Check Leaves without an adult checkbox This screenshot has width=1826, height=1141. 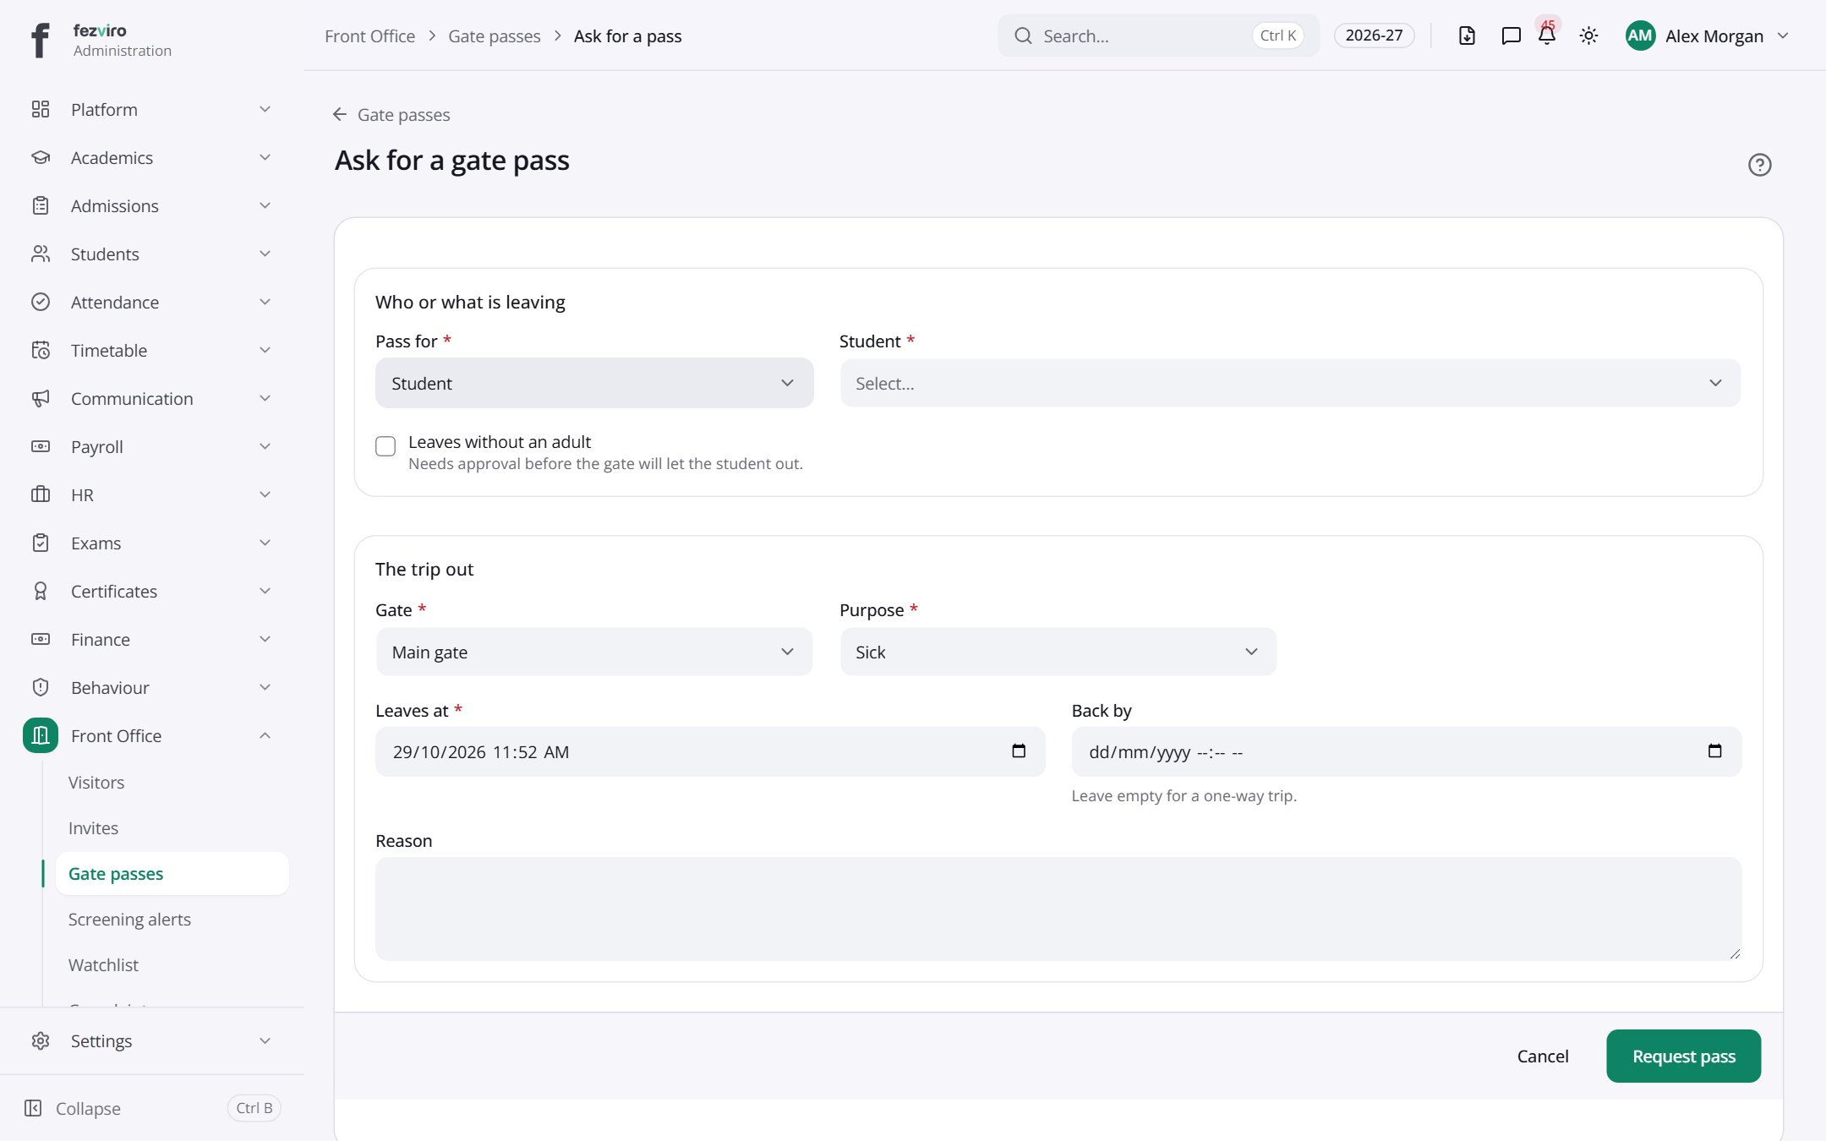tap(385, 446)
